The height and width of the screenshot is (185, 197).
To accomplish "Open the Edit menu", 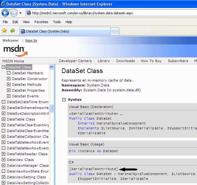I will click(x=15, y=22).
